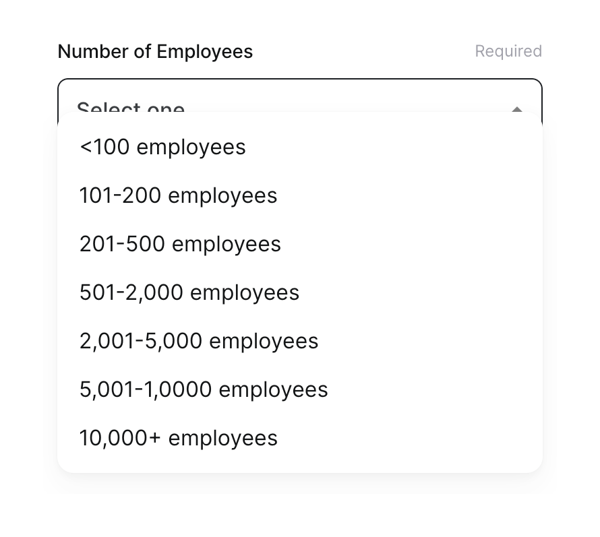Select the middle option 501-2,000 employees
Viewport: 600px width, 537px height.
click(189, 292)
